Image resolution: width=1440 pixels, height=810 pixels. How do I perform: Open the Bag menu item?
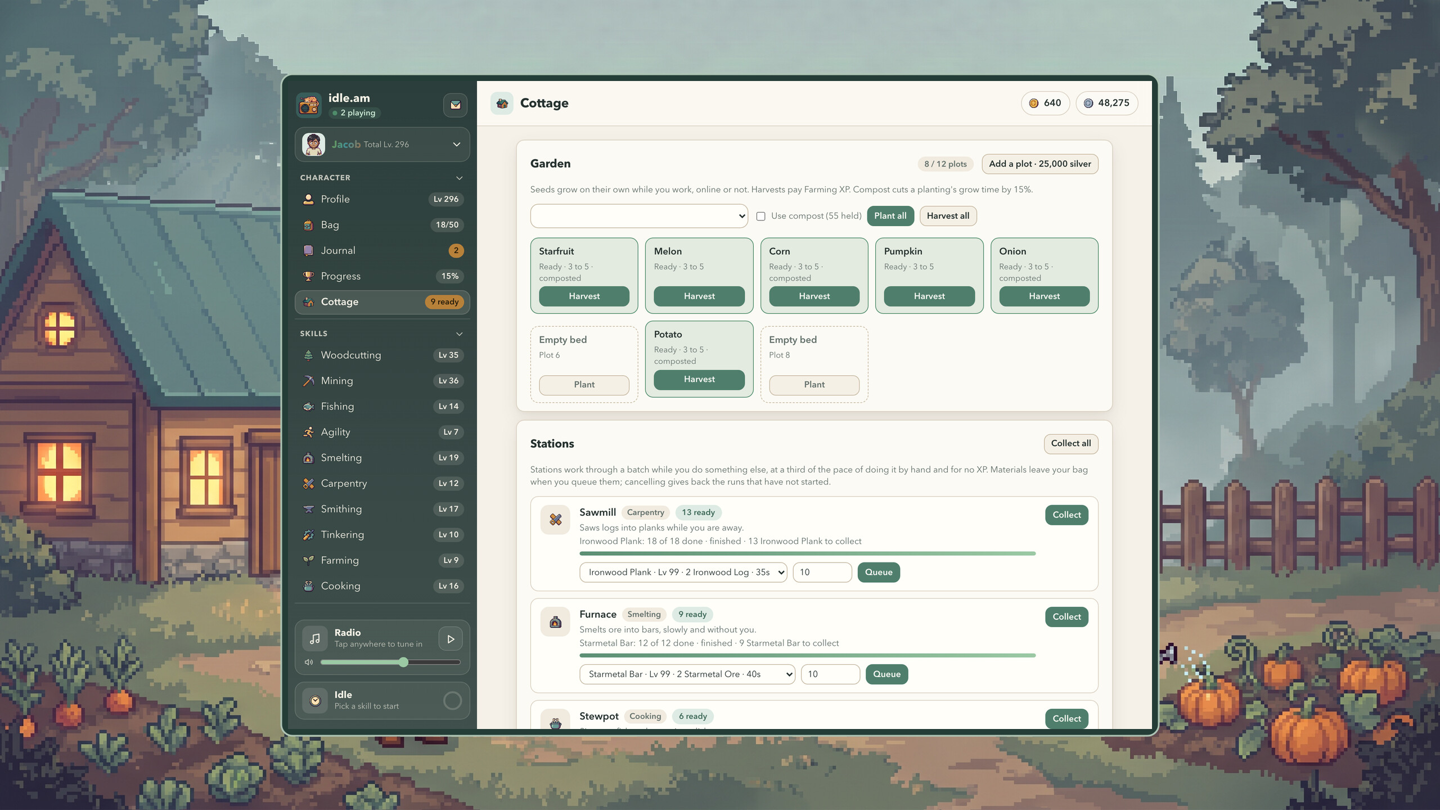coord(382,225)
